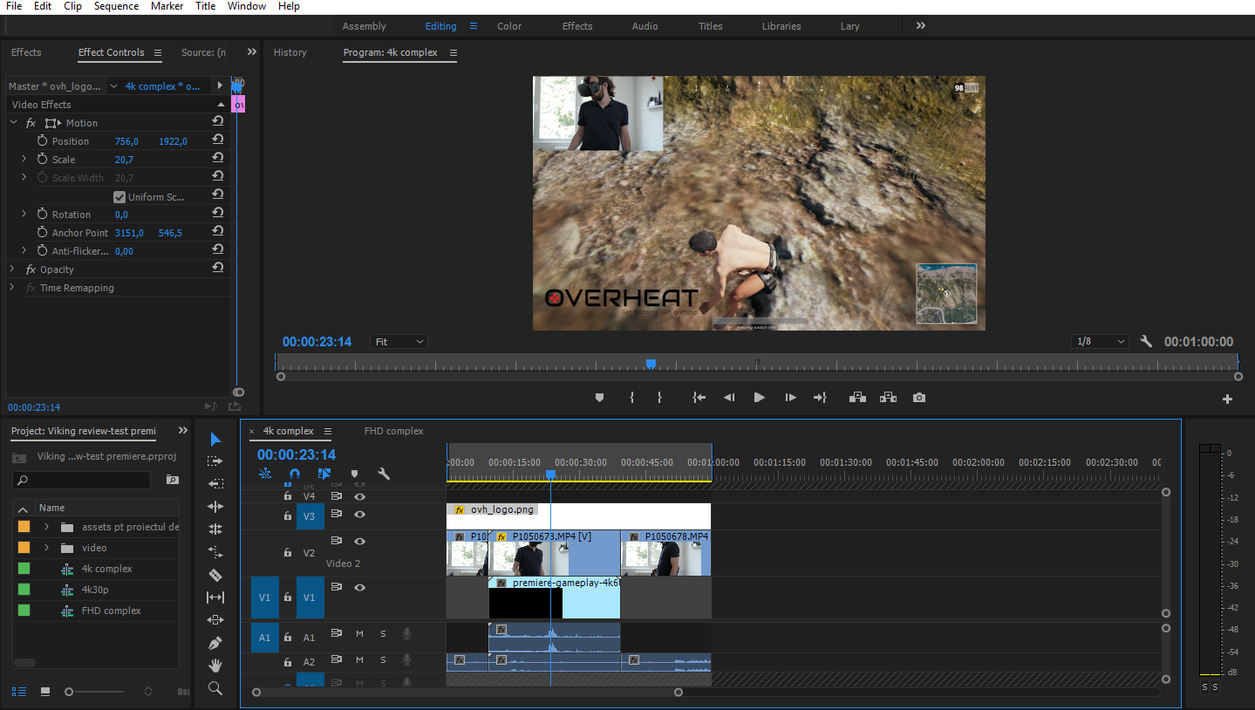Open the FHD complex sequence tab
This screenshot has width=1255, height=710.
tap(393, 431)
